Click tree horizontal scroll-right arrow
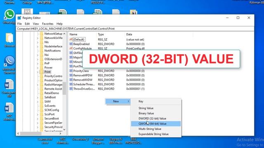 point(61,134)
